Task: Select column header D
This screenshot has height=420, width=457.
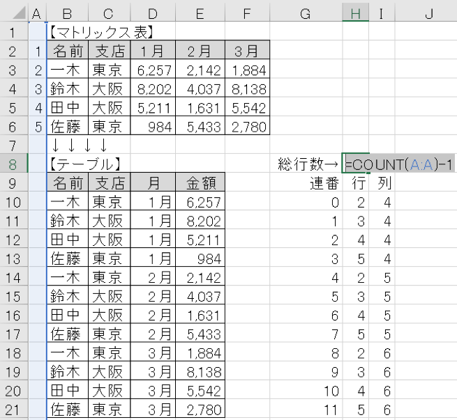Action: [153, 13]
